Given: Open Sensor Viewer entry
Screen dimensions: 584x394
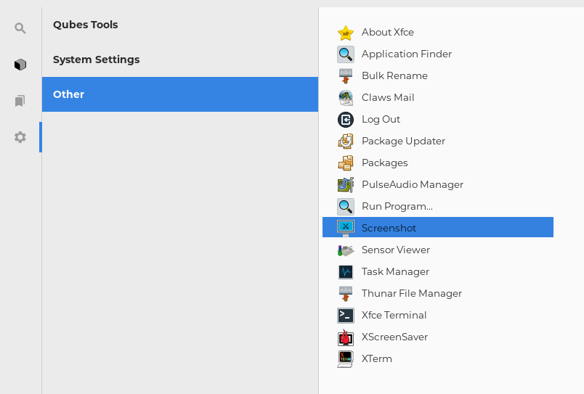Looking at the screenshot, I should [438, 250].
